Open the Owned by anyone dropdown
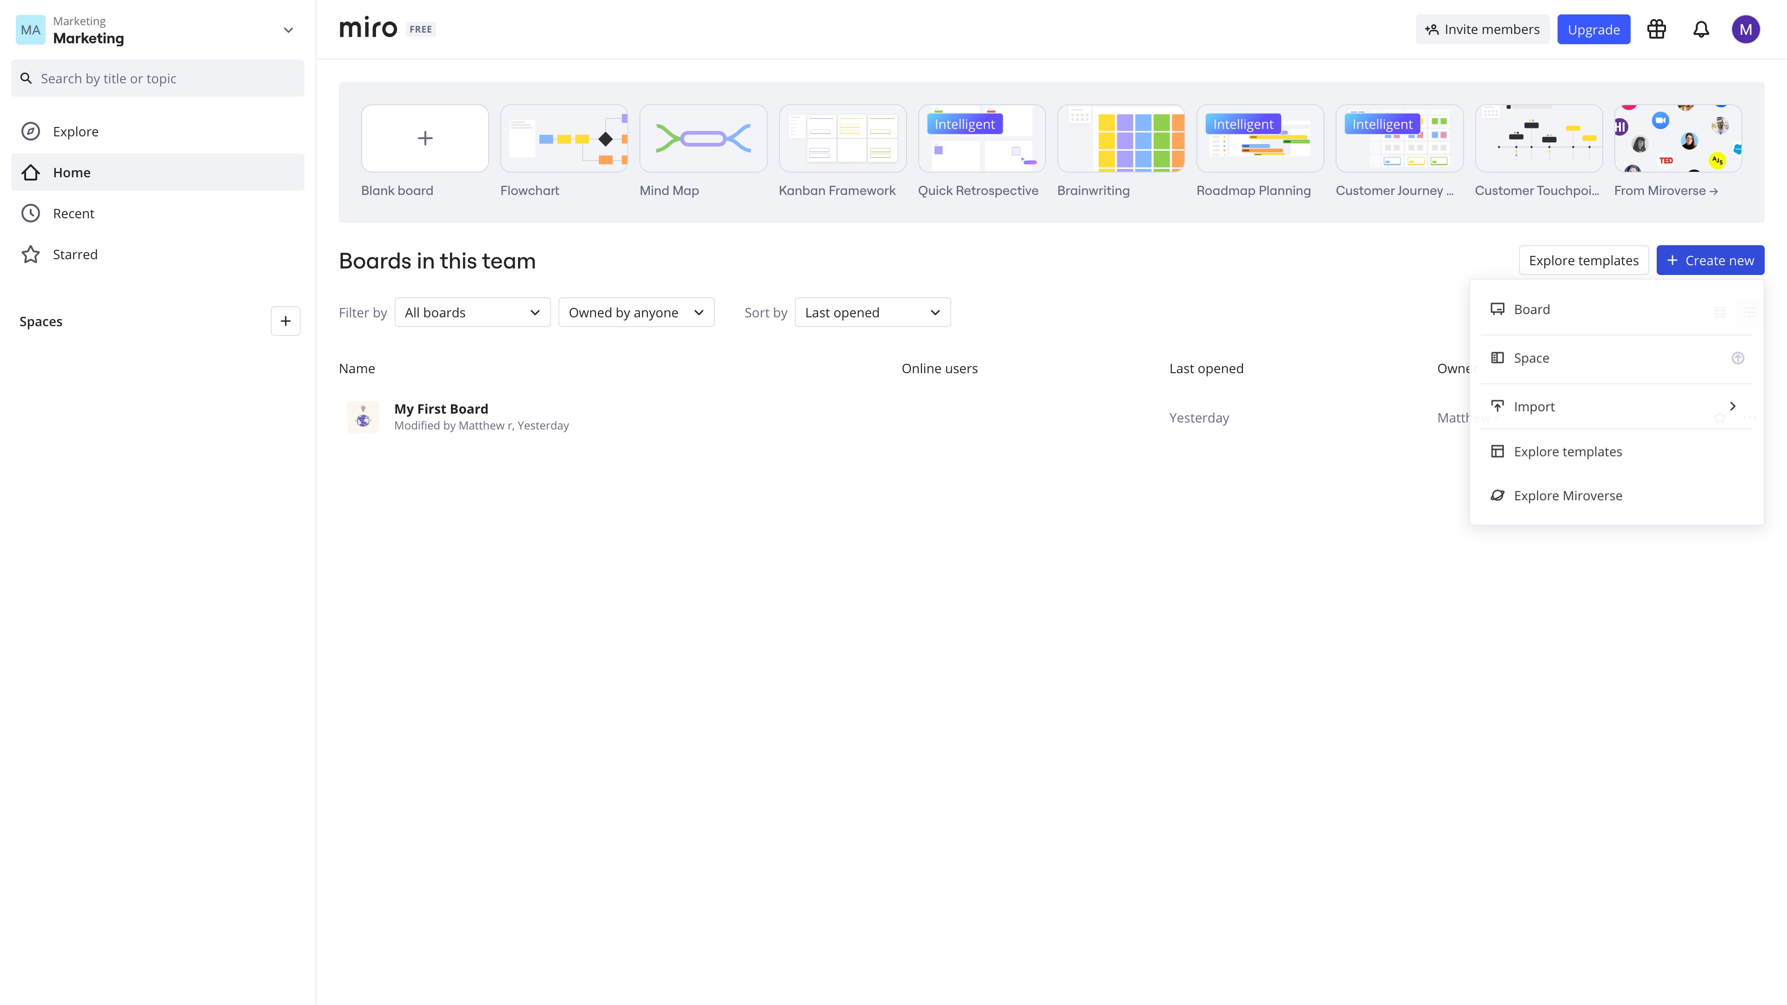This screenshot has height=1005, width=1787. (636, 312)
